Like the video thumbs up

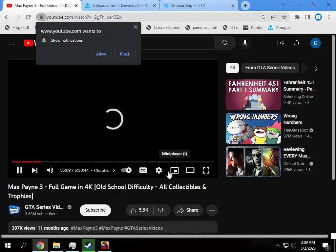click(x=139, y=210)
